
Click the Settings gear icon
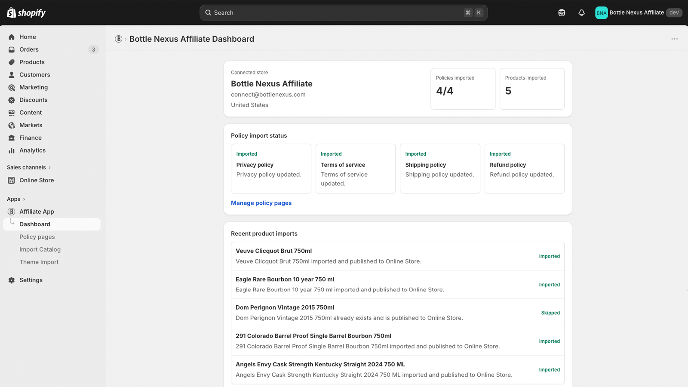(12, 280)
